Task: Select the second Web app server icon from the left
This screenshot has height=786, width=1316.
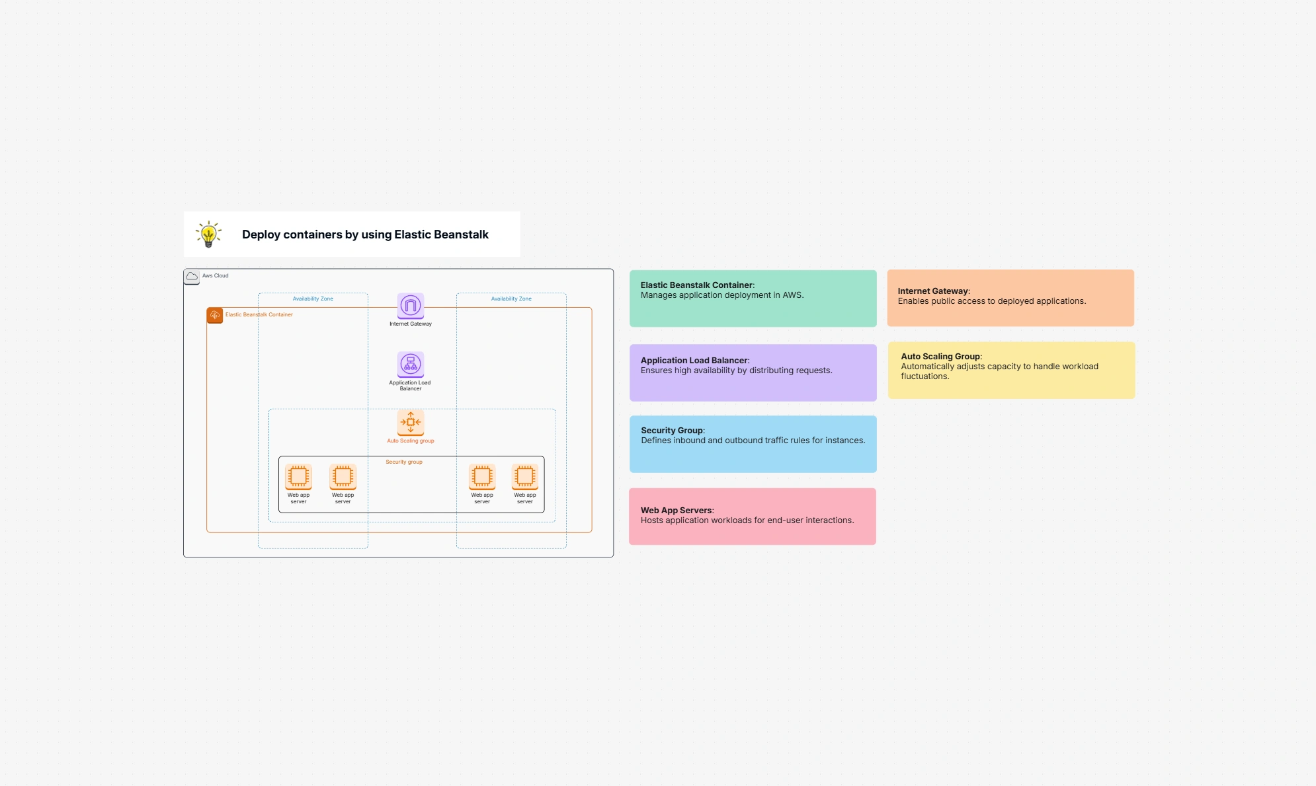Action: coord(343,476)
